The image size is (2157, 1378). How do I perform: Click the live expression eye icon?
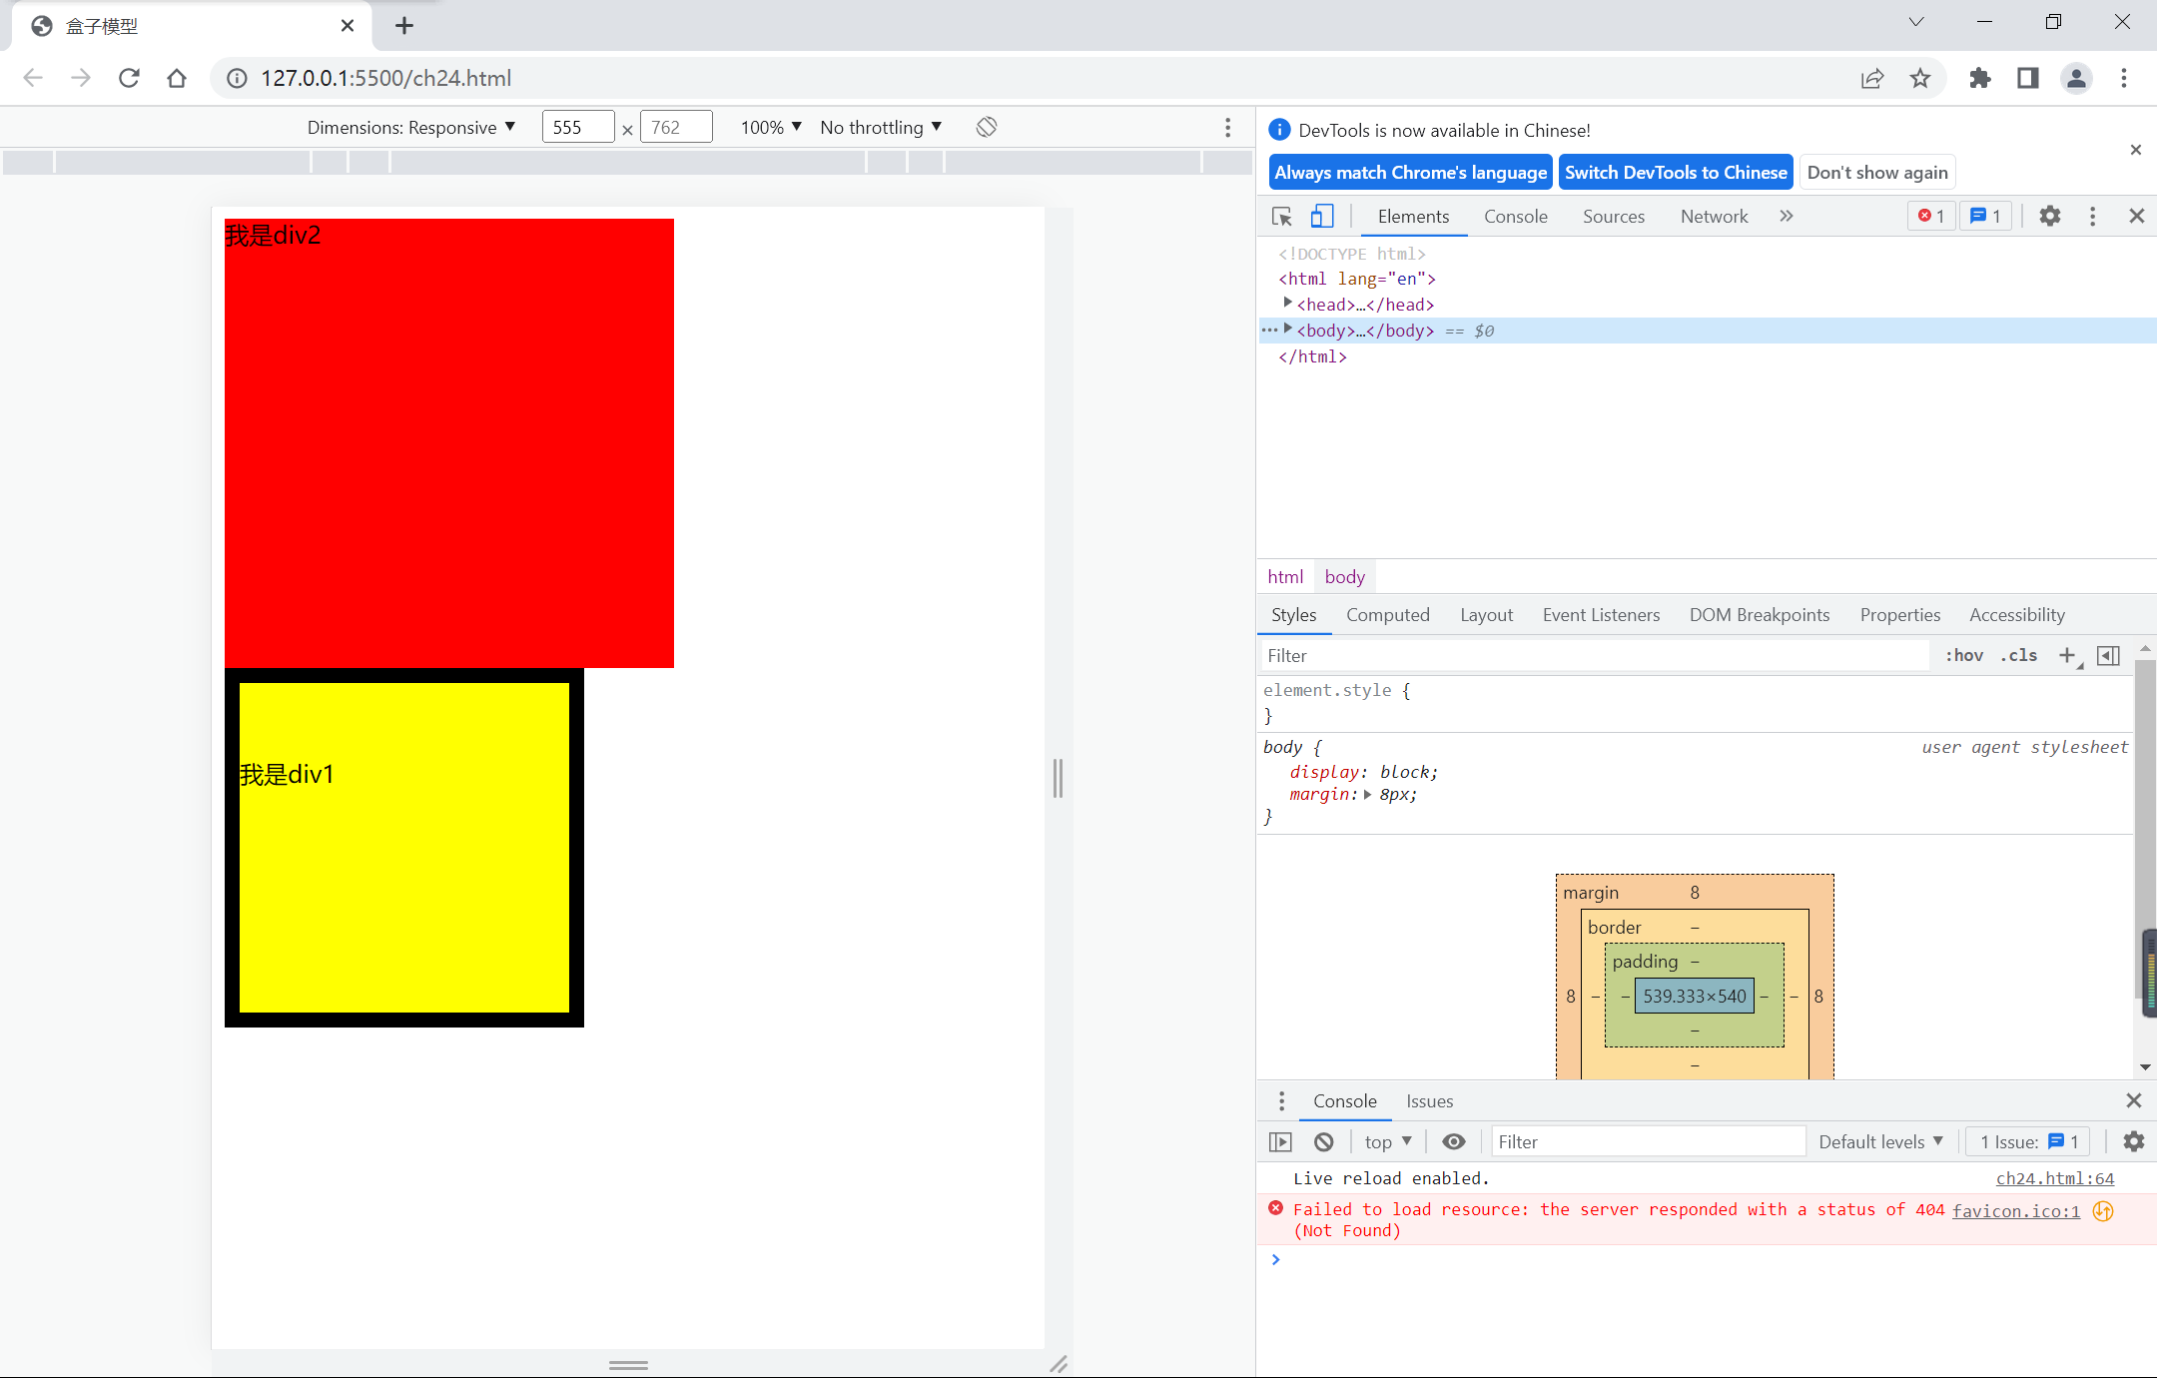(x=1454, y=1141)
